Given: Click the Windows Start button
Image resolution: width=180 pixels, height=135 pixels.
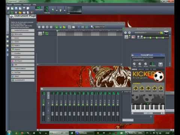Looking at the screenshot, I should [9, 133].
